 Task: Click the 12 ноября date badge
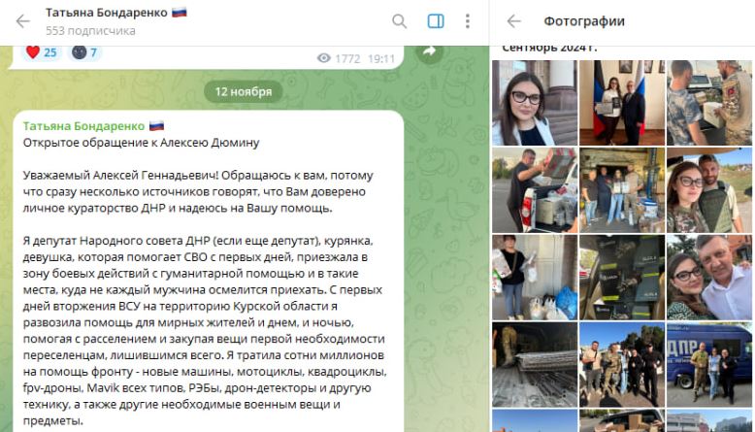[244, 91]
